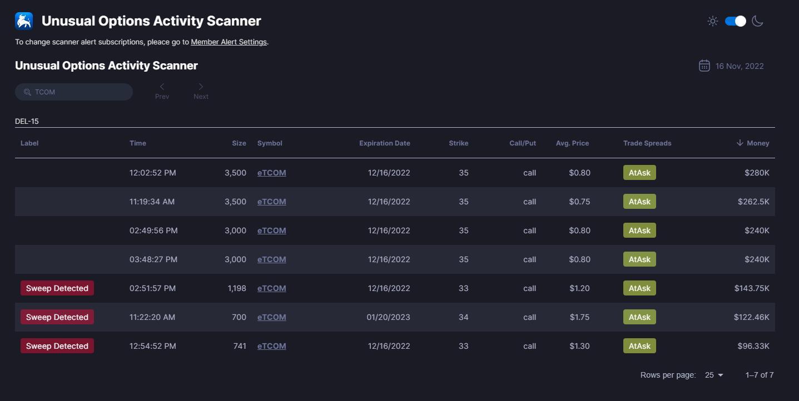Open eTCOM link in 11:22:20 AM row
This screenshot has width=799, height=401.
click(x=272, y=317)
